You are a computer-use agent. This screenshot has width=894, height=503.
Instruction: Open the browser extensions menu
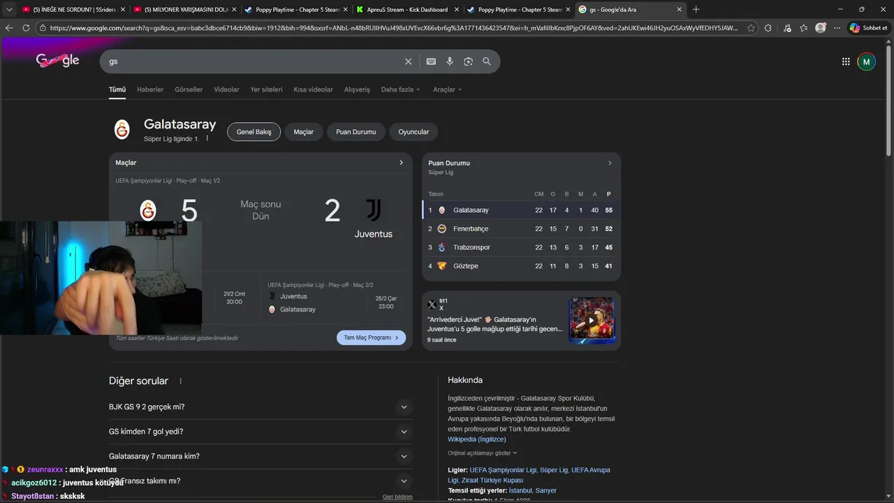[768, 28]
